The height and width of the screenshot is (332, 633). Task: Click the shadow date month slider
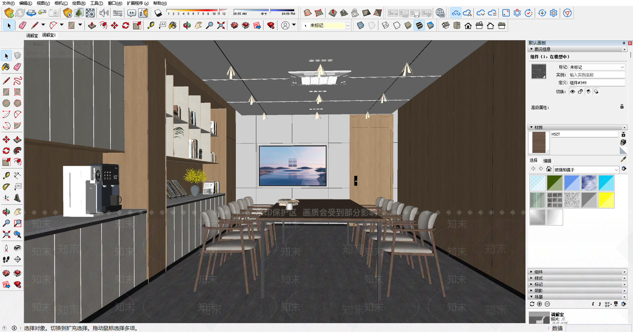[x=197, y=10]
